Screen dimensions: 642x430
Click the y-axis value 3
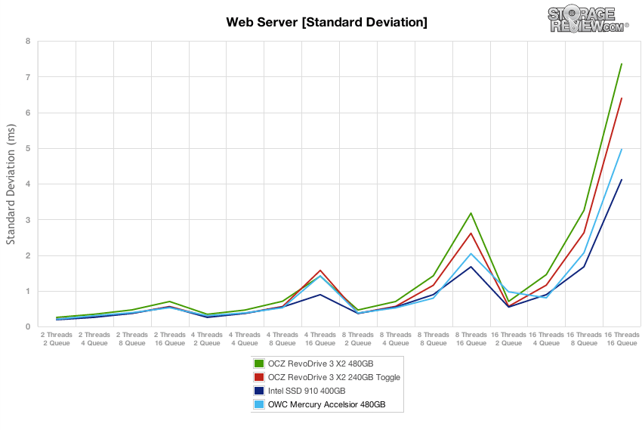pos(28,220)
